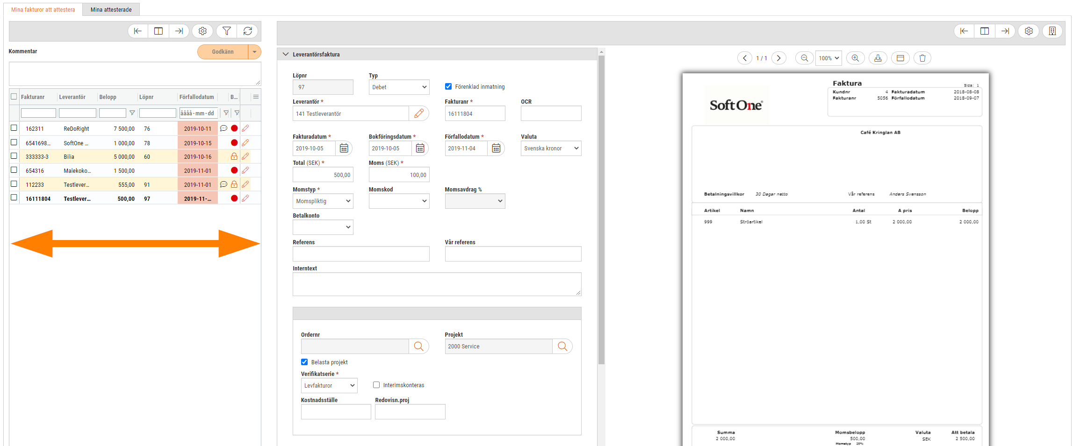Uncheck Belasta projekt
Viewport: 1073px width, 446px height.
[304, 362]
